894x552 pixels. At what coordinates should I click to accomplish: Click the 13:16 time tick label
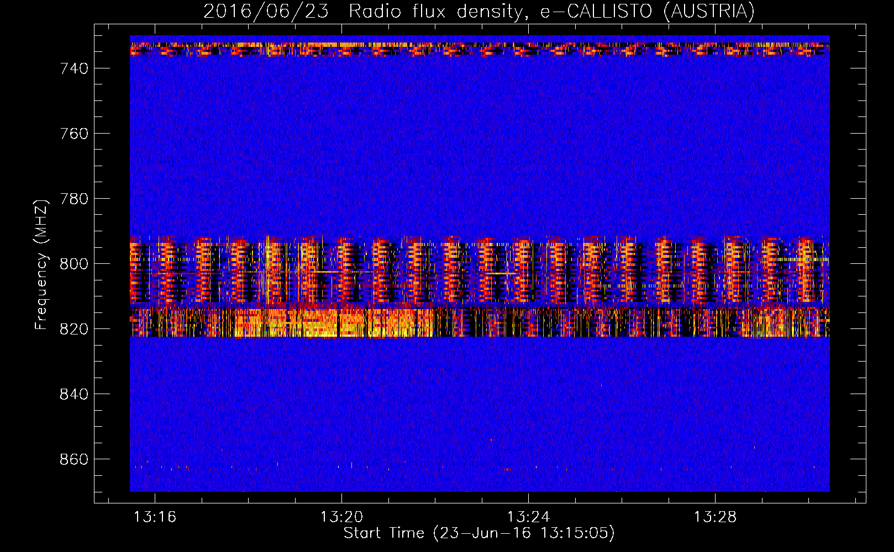coord(155,517)
